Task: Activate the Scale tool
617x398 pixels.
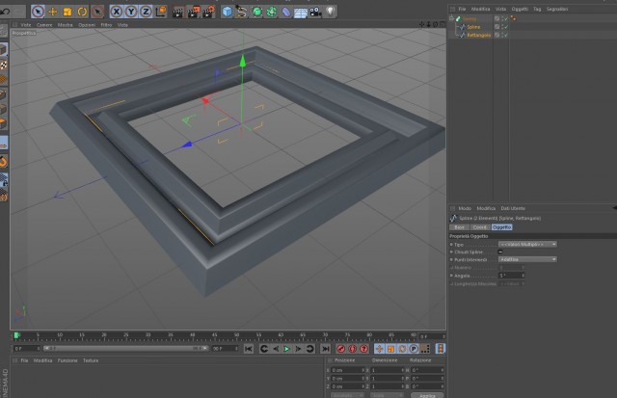Action: click(x=67, y=12)
